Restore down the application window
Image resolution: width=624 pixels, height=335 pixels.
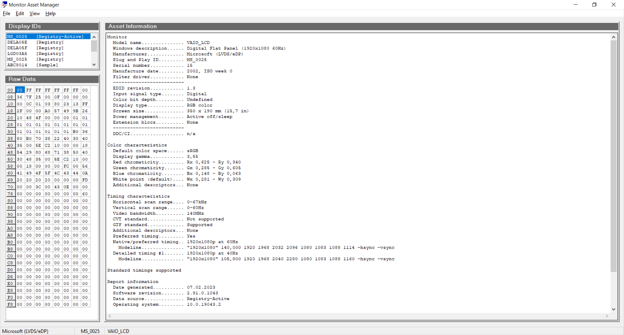click(x=594, y=5)
